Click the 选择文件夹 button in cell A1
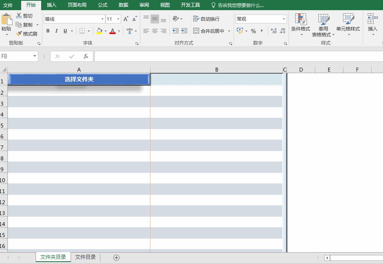The width and height of the screenshot is (383, 264). [x=79, y=79]
